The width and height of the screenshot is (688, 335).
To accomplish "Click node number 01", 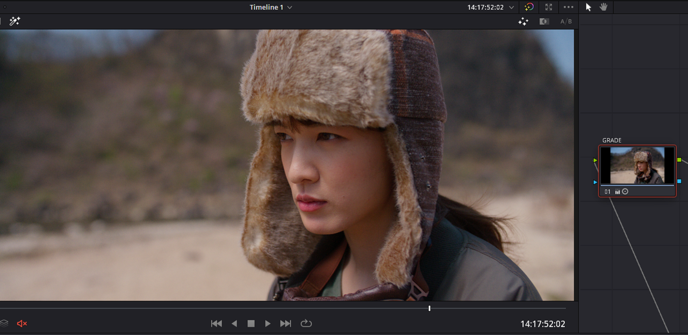I will click(607, 192).
